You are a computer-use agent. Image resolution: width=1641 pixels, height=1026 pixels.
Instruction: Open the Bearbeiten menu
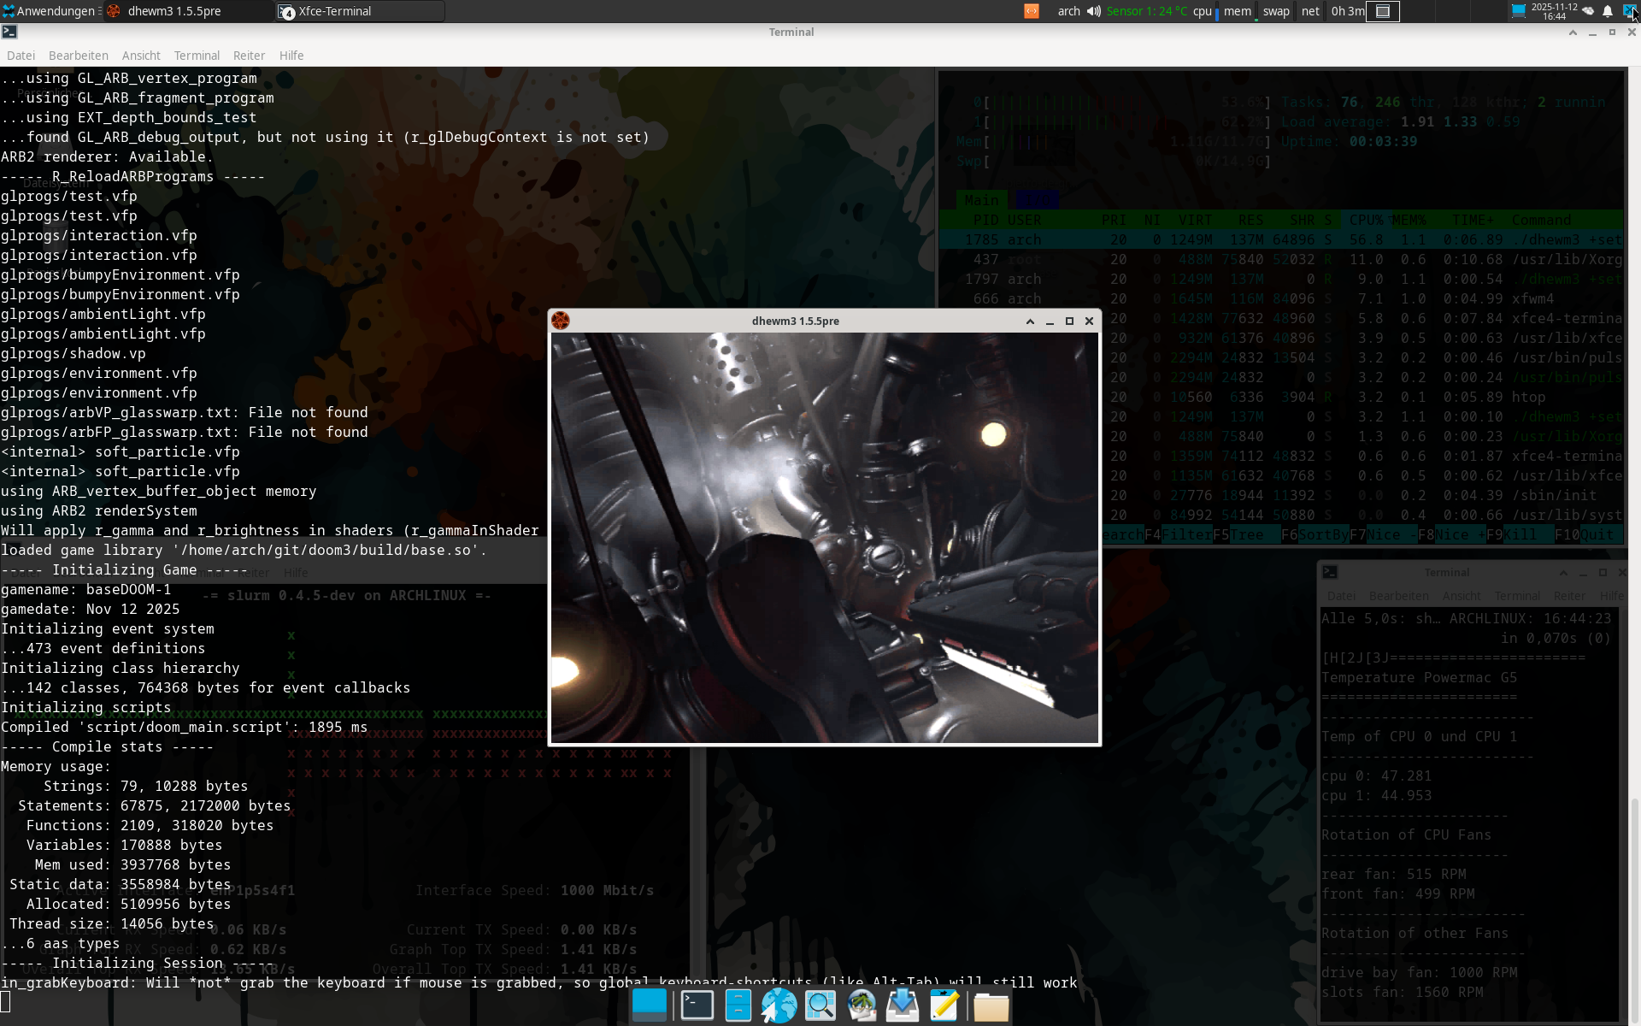78,56
